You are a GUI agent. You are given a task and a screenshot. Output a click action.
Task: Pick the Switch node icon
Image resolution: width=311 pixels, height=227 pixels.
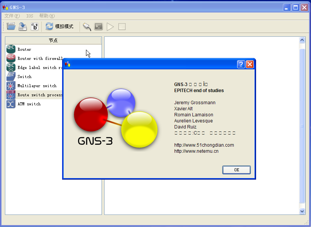[x=10, y=77]
